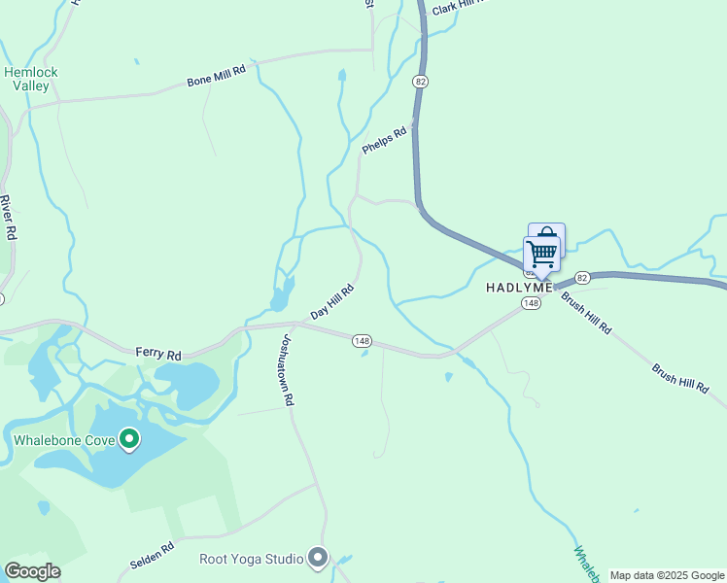This screenshot has height=583, width=727.
Task: Click the Bone Mill Rd label
Action: point(216,76)
